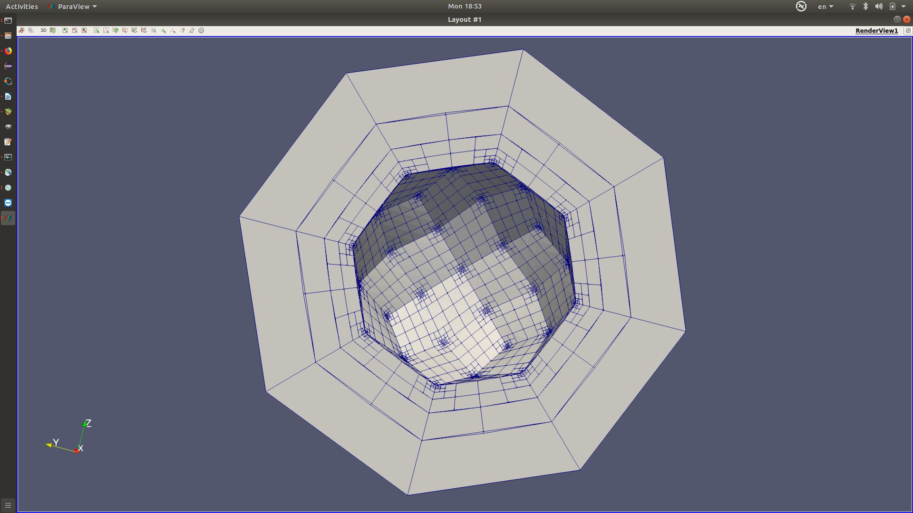Open Files manager from the dock
Viewport: 913px width, 513px height.
[8, 36]
